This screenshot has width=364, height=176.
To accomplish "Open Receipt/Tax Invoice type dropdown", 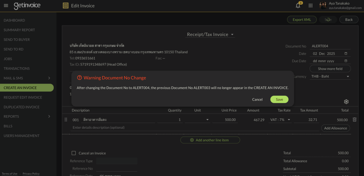I will tap(210, 34).
